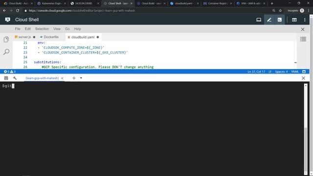Screen dimensions: 313x176
Task: Click the address bar URL field
Action: pos(148,11)
